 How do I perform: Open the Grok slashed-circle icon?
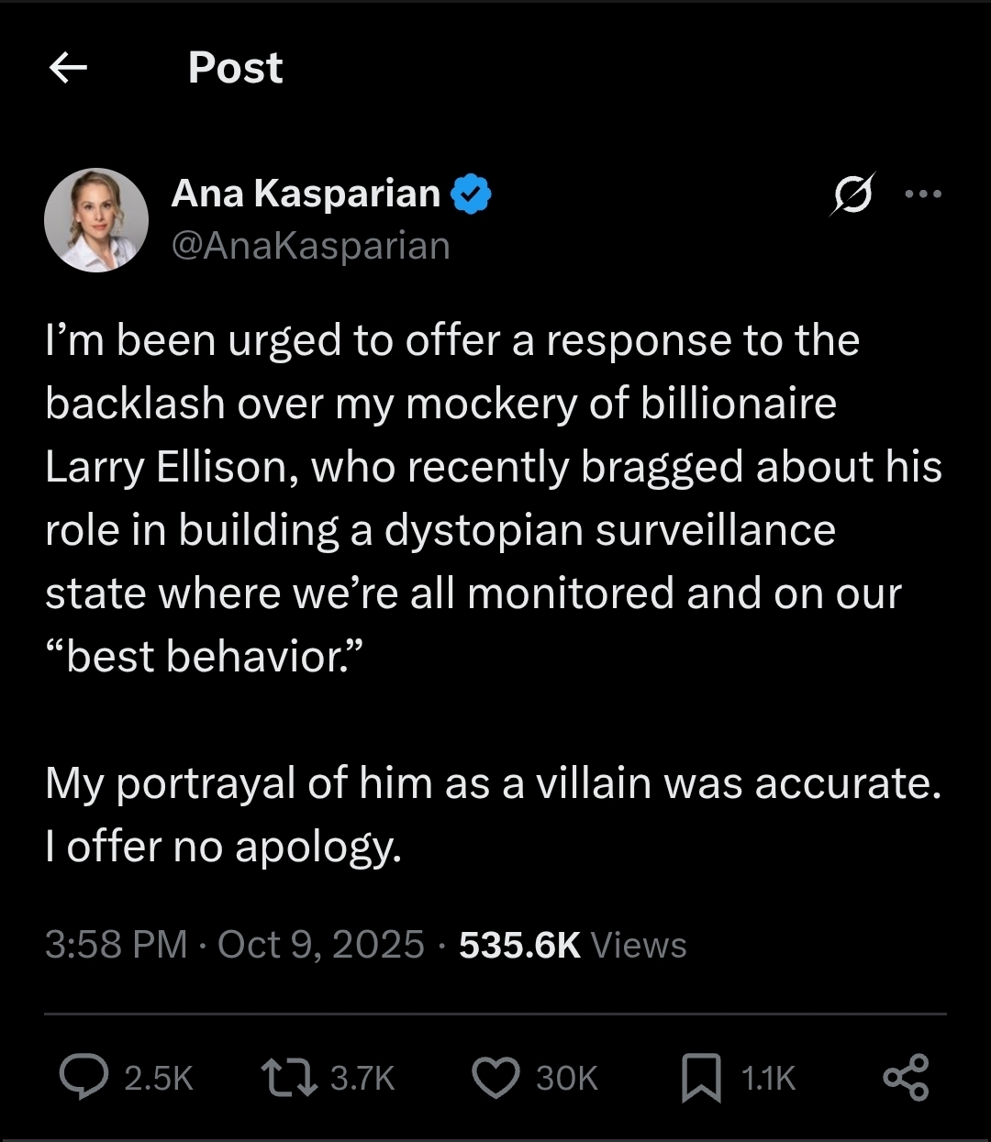[x=852, y=194]
